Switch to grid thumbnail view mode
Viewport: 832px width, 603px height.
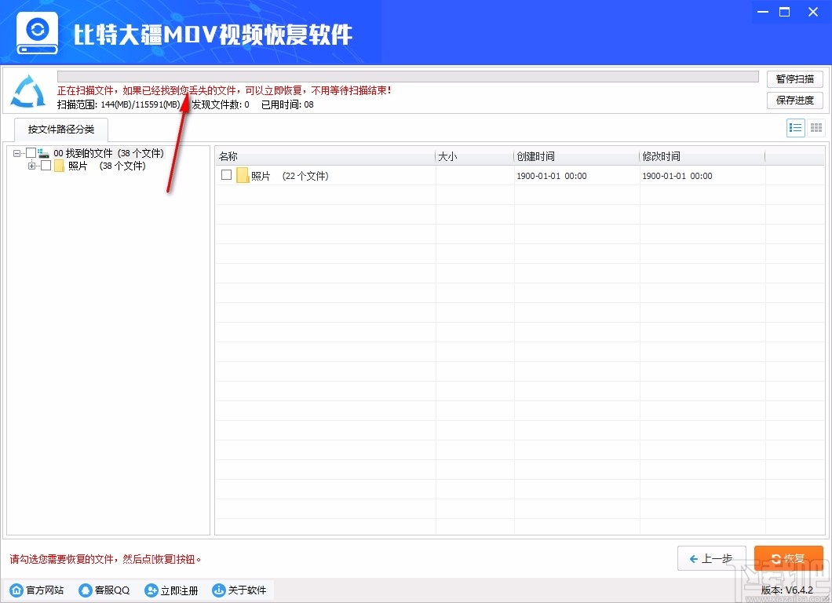click(x=816, y=128)
